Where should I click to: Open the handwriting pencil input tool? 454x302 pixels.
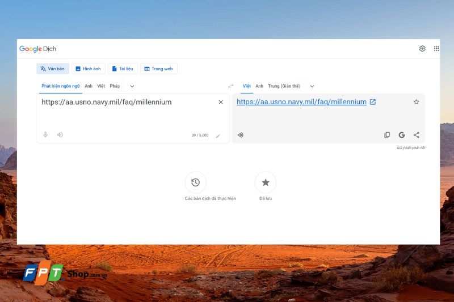point(218,136)
